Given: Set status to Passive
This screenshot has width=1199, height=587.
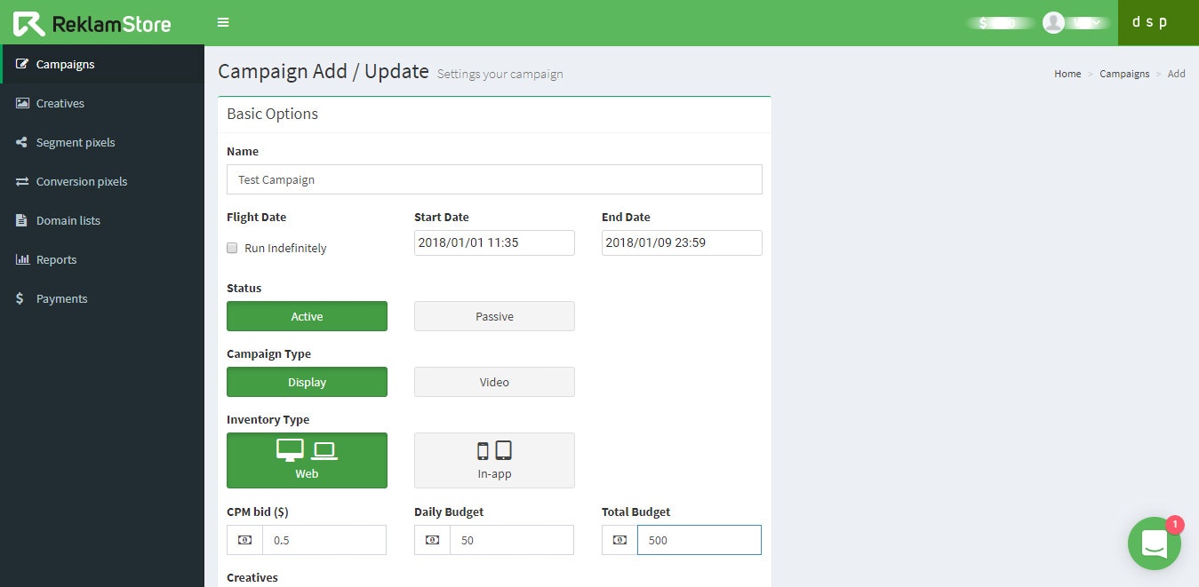Looking at the screenshot, I should (x=494, y=316).
